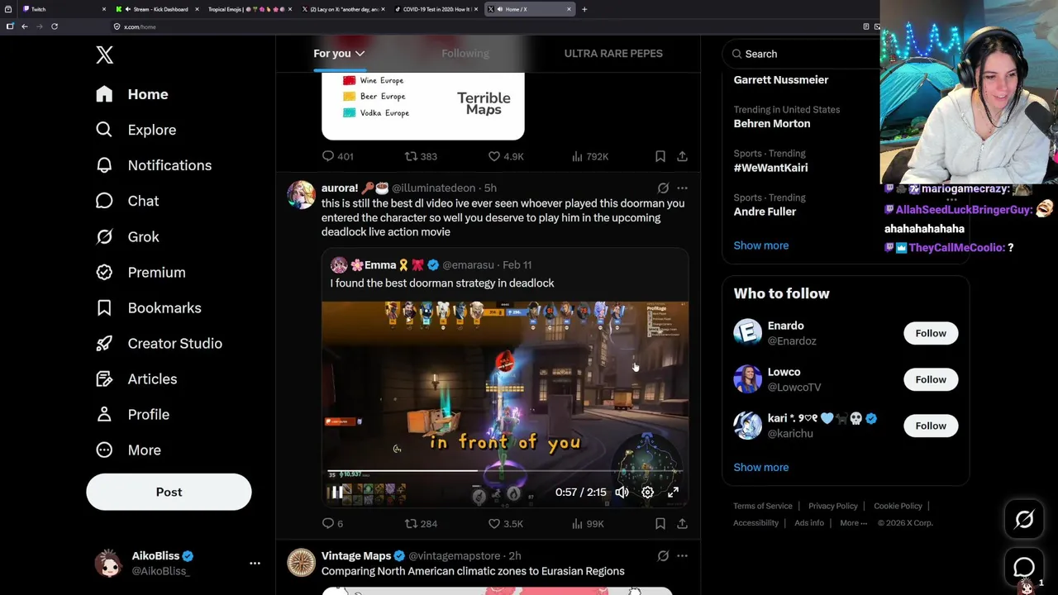Click Grok icon on aurora's post
Screen dimensions: 1058x595
[663, 188]
